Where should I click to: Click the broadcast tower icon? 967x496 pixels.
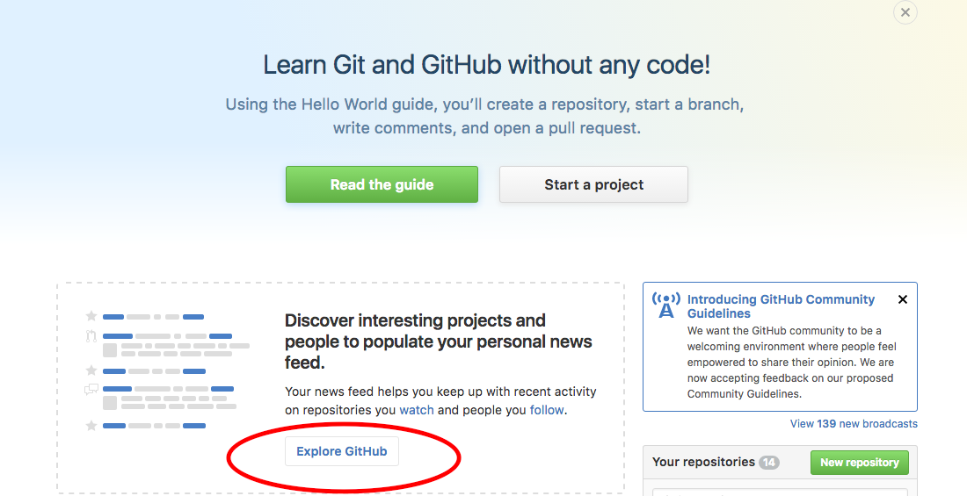[x=666, y=305]
